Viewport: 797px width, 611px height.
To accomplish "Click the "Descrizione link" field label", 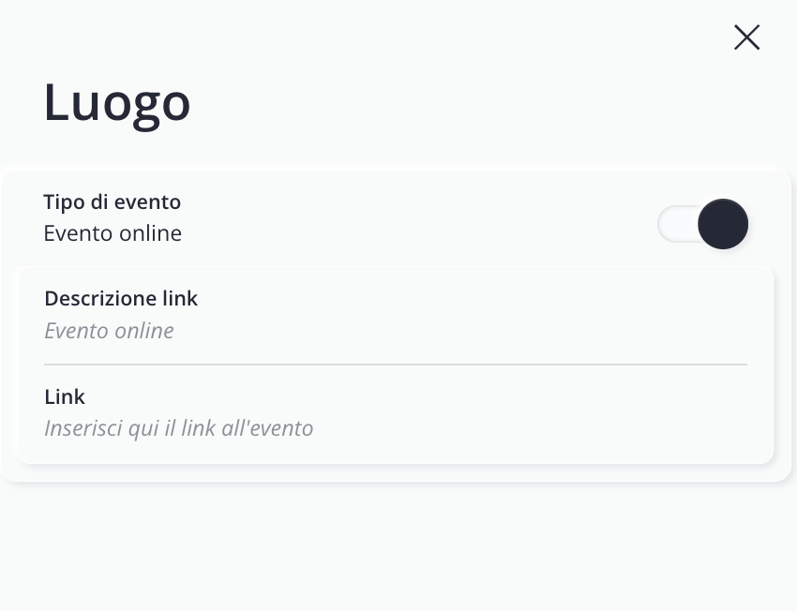I will [121, 298].
